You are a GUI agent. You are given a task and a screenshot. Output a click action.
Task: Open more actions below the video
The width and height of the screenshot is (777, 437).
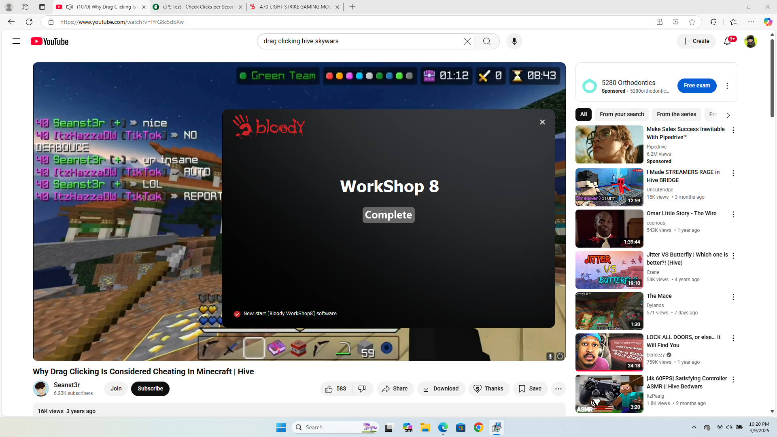[x=558, y=389]
